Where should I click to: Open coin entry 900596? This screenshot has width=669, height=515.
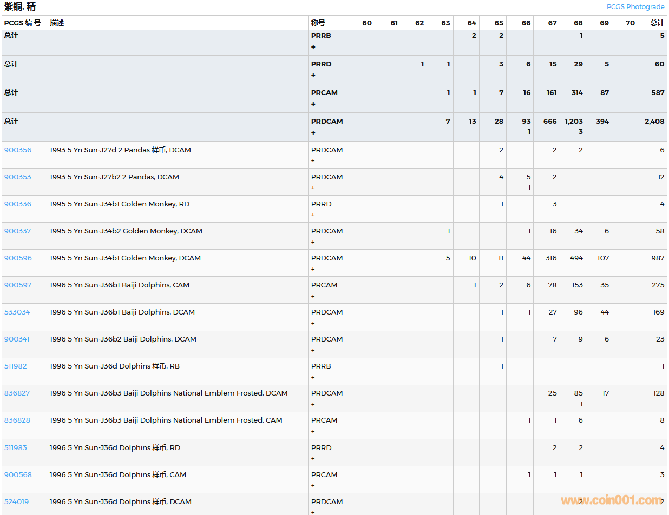coord(18,258)
